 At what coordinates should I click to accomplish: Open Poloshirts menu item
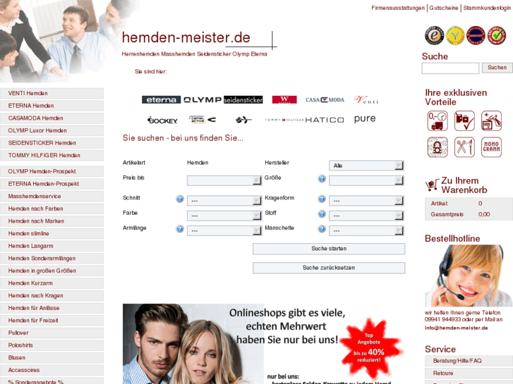tap(52, 345)
